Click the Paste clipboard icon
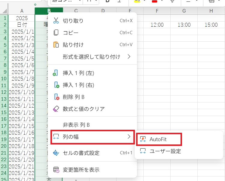The height and width of the screenshot is (181, 225). (x=56, y=45)
